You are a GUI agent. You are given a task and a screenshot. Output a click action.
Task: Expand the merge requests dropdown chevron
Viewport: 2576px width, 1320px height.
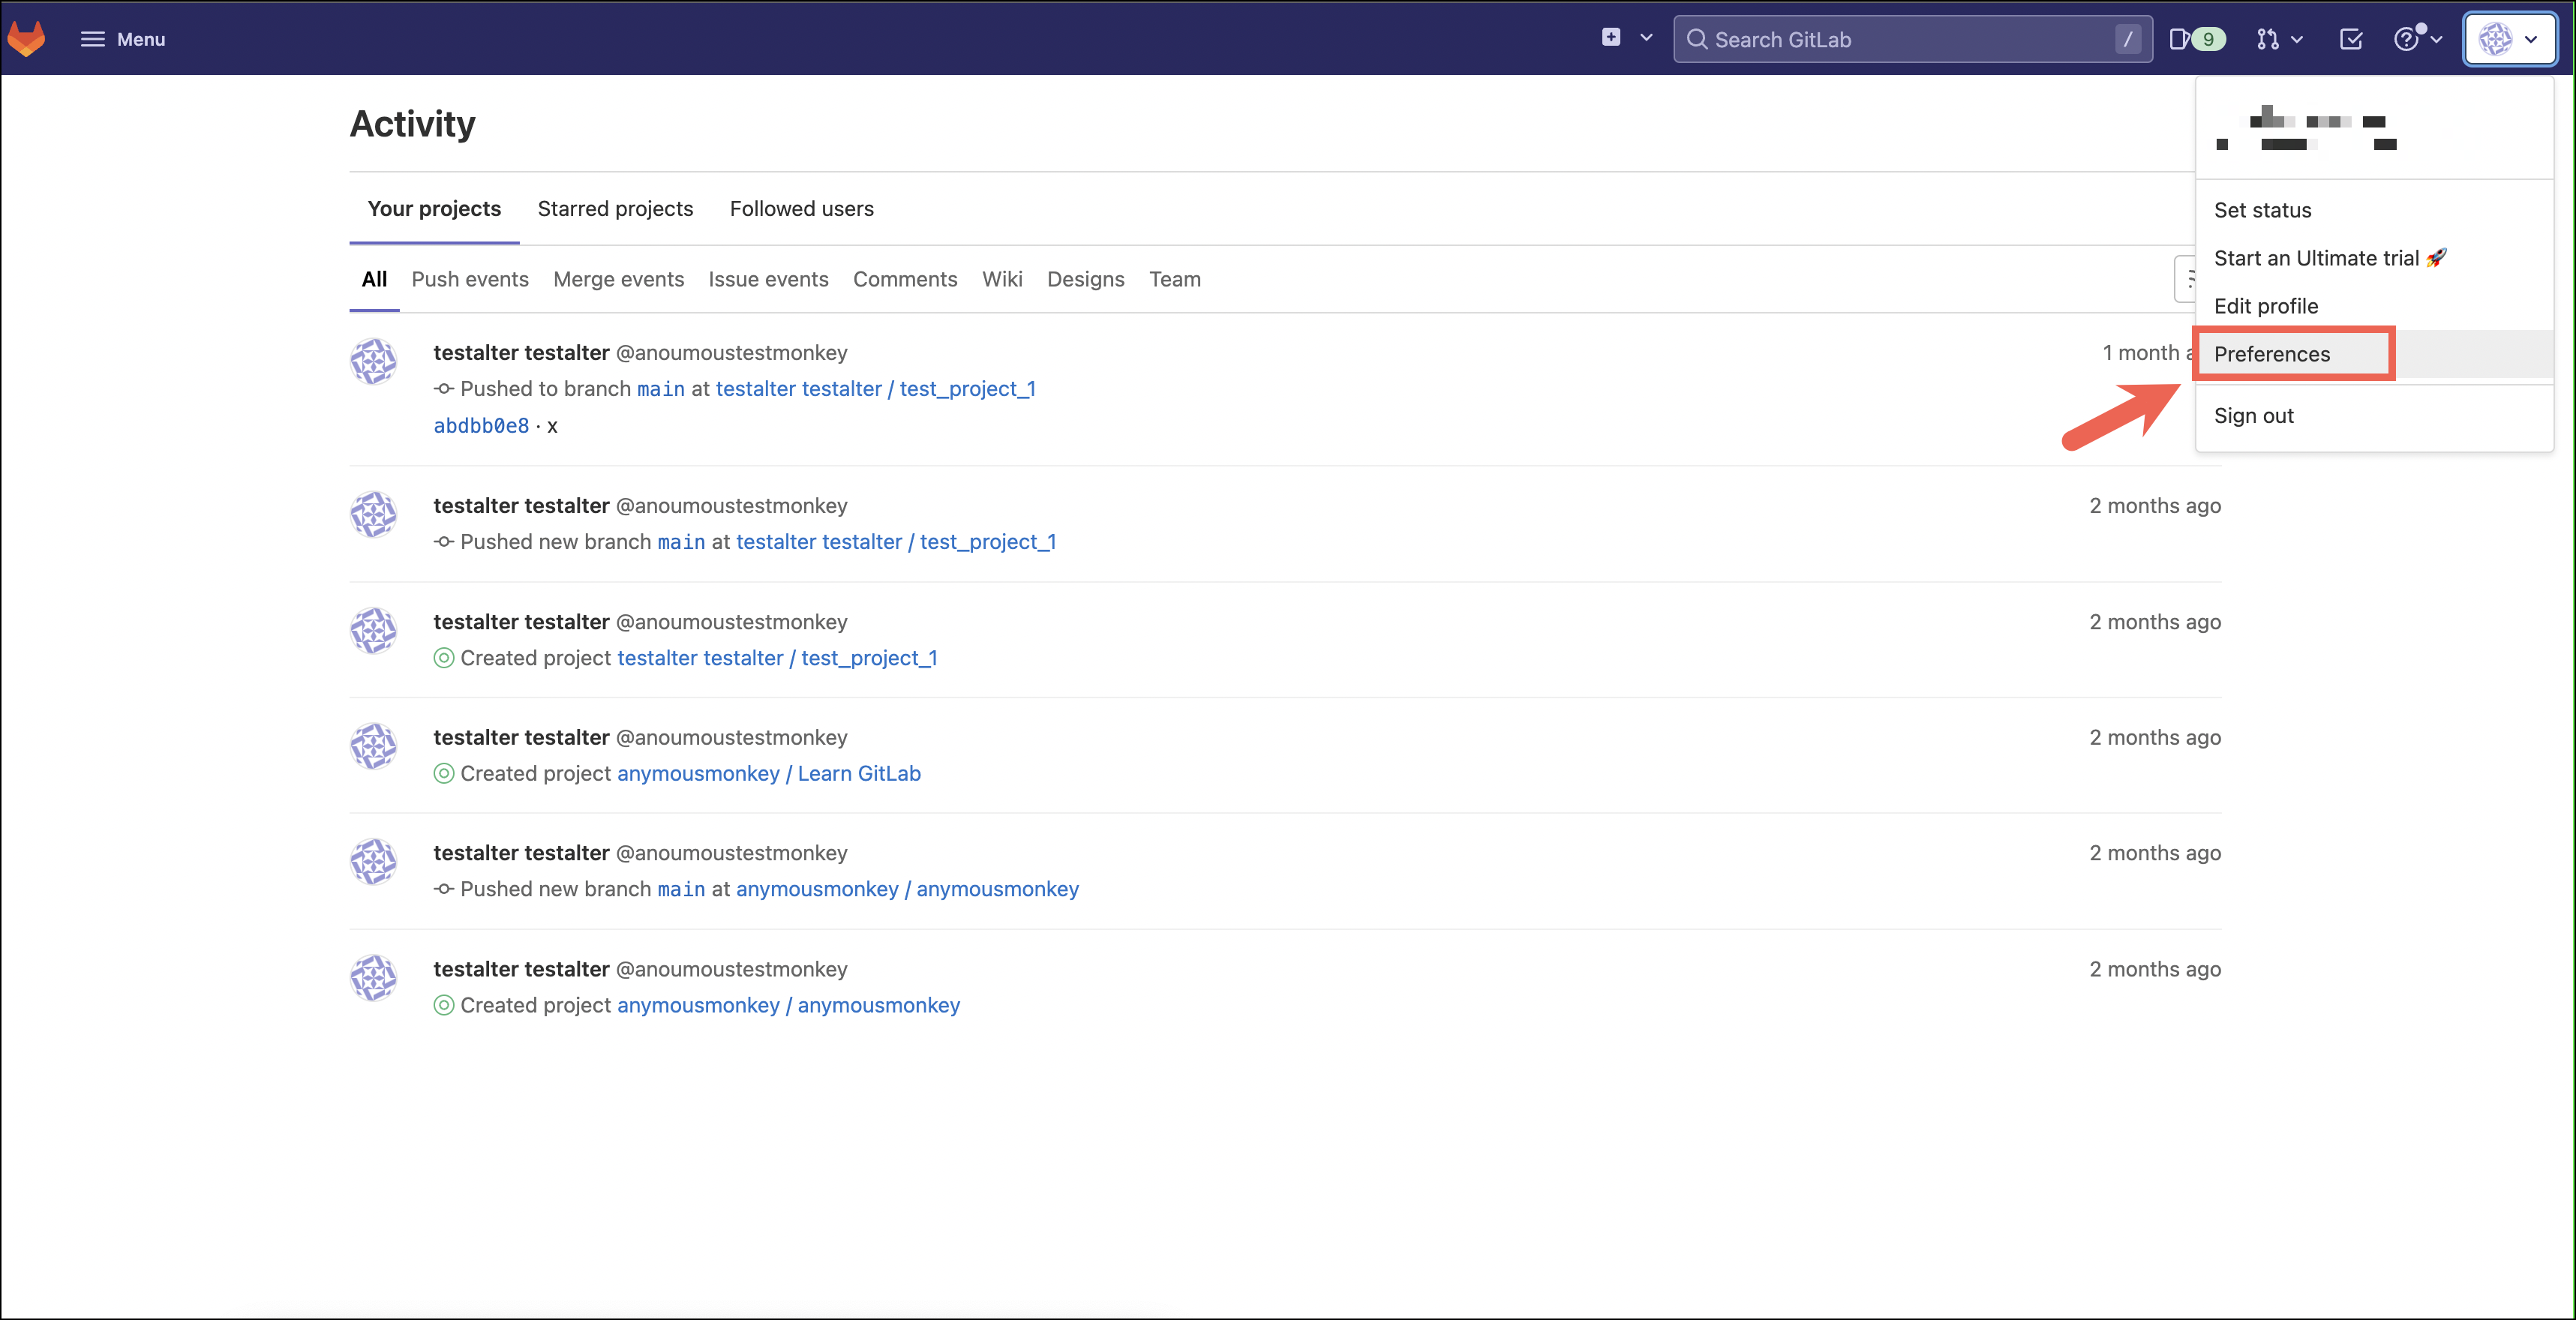click(2297, 39)
